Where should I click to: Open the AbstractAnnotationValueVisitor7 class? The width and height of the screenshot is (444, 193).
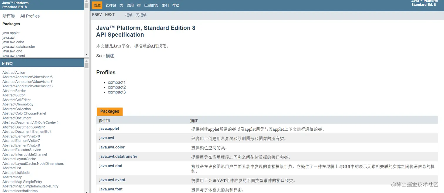point(27,82)
